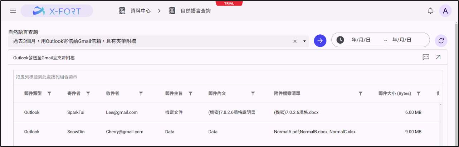Clear the natural language query text

pyautogui.click(x=295, y=41)
